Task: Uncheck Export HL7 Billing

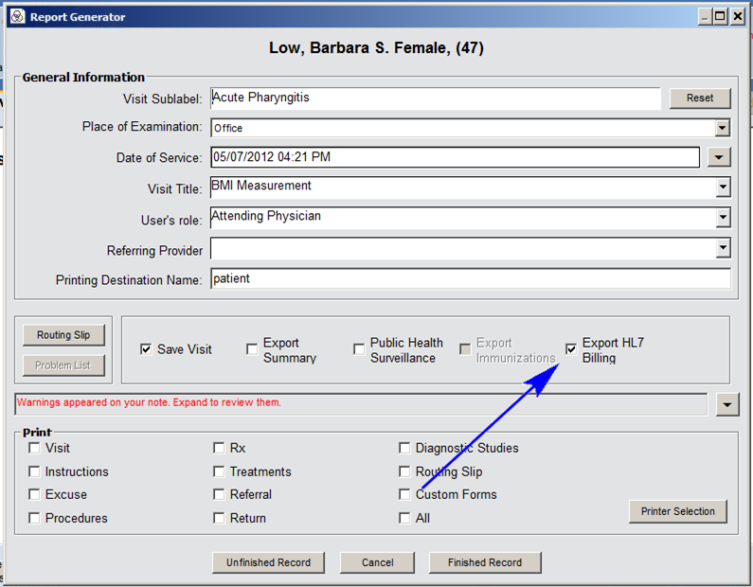Action: [x=570, y=349]
